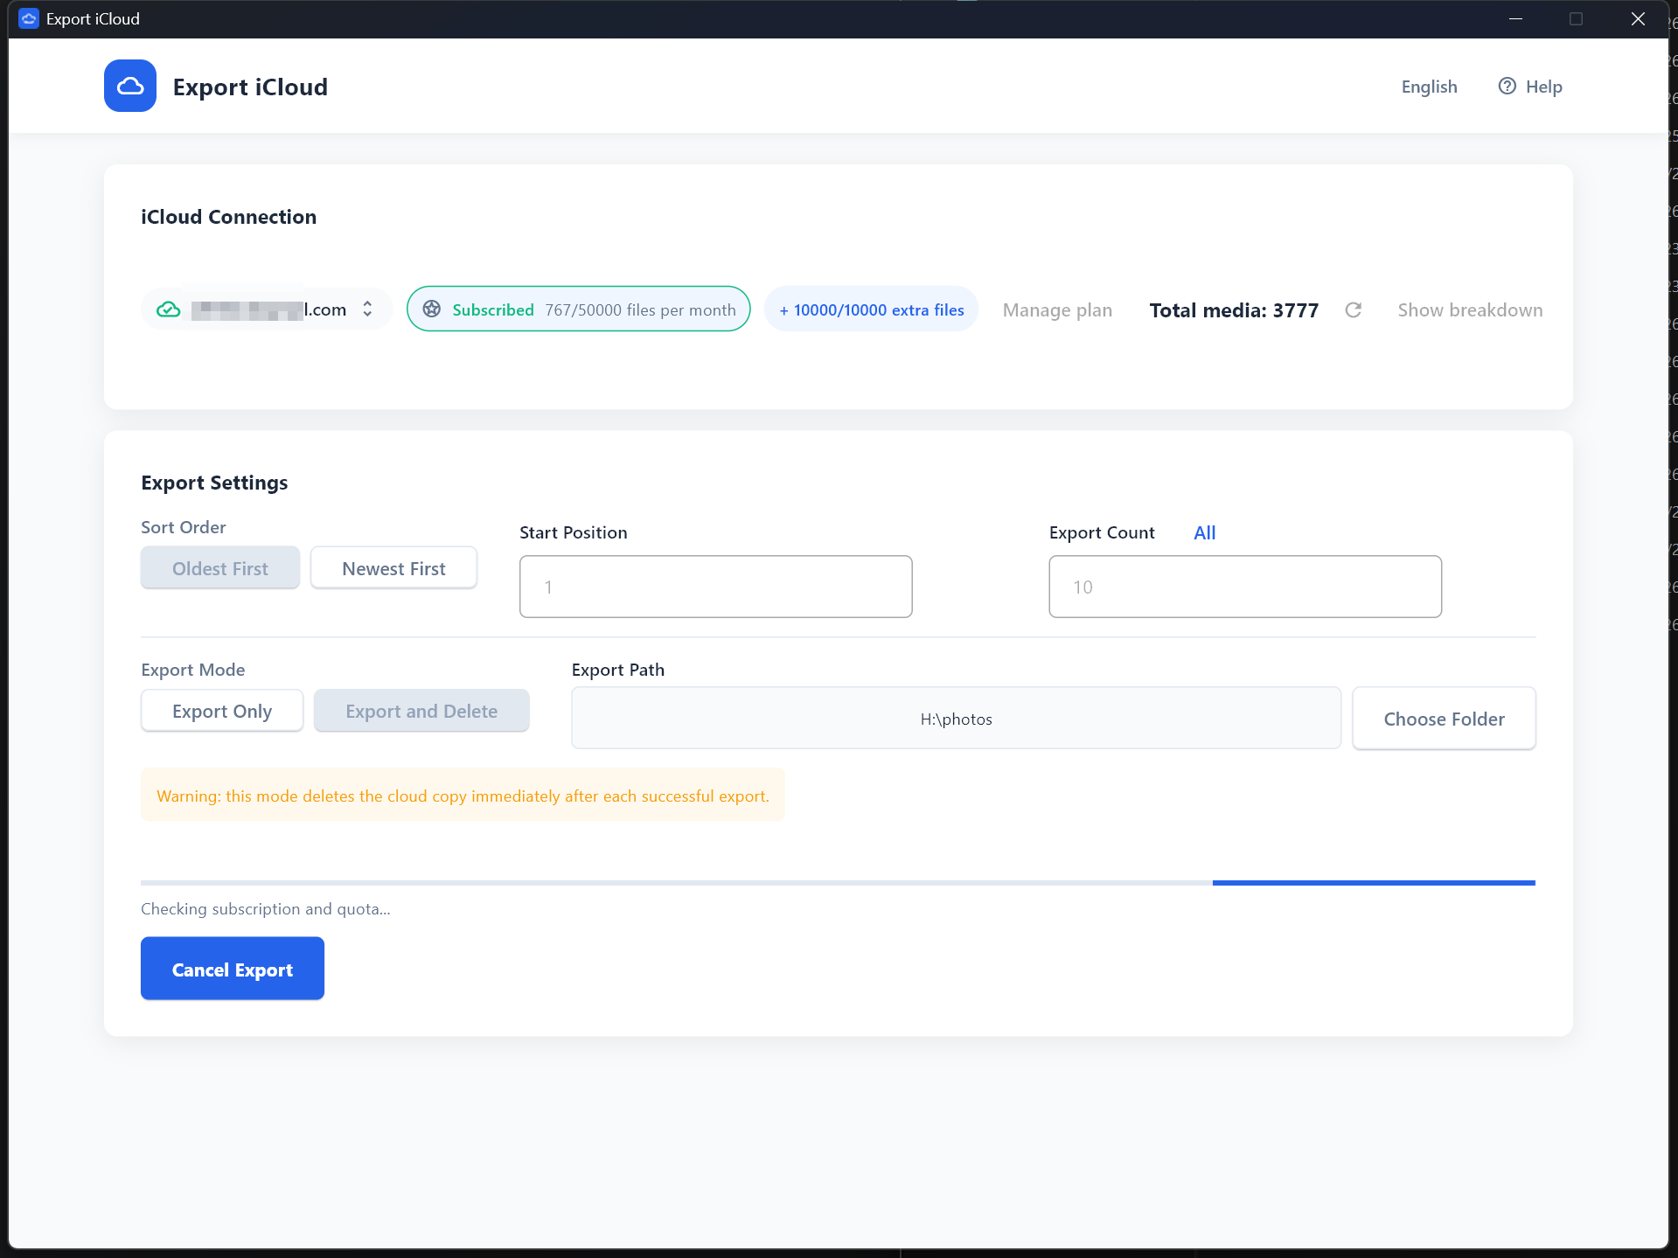Switch to Export Only mode
This screenshot has height=1258, width=1678.
click(221, 711)
